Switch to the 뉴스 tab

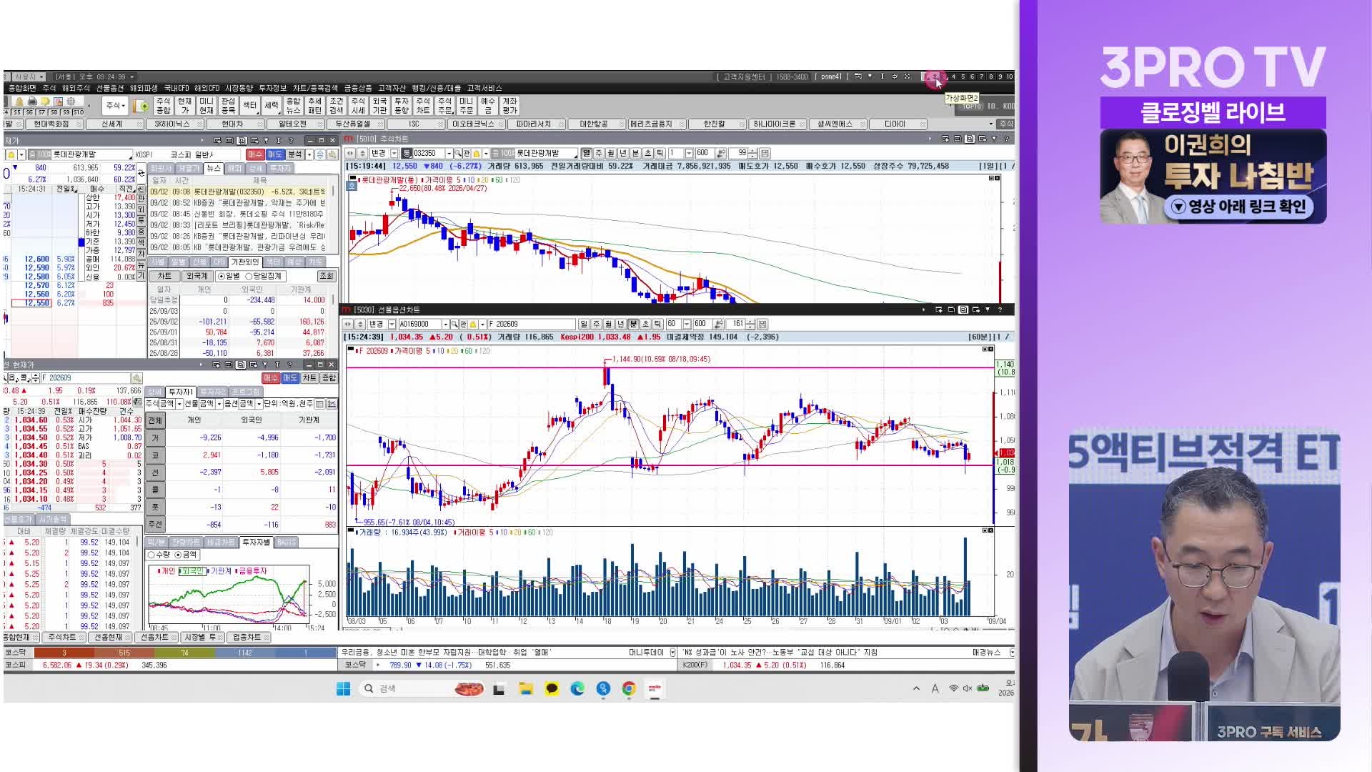tap(213, 169)
